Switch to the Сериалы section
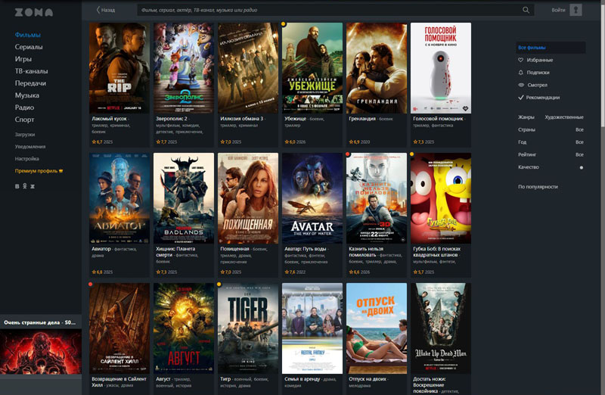The height and width of the screenshot is (395, 605). 29,47
